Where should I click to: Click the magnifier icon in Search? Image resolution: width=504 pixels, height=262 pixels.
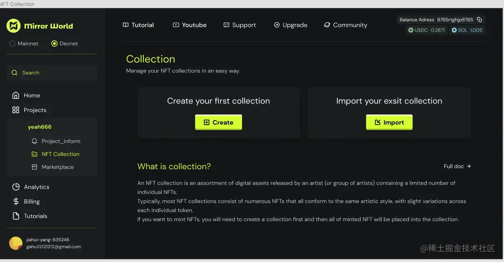coord(14,73)
